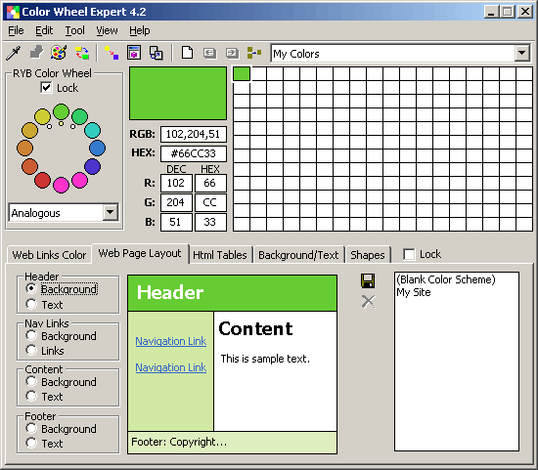Click the second Navigation Link in preview
The height and width of the screenshot is (470, 538).
click(170, 367)
